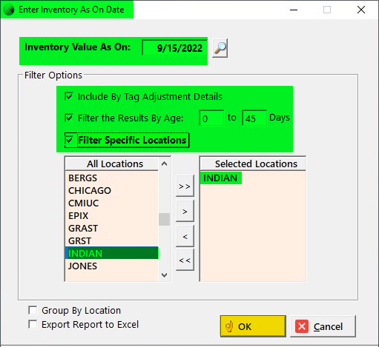The width and height of the screenshot is (379, 347).
Task: Click the Inventory Value date field
Action: (x=175, y=48)
